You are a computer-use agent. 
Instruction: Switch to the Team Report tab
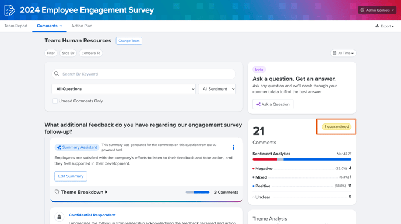[x=16, y=26]
